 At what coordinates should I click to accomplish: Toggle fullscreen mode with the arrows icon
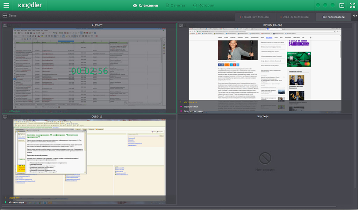[x=352, y=6]
